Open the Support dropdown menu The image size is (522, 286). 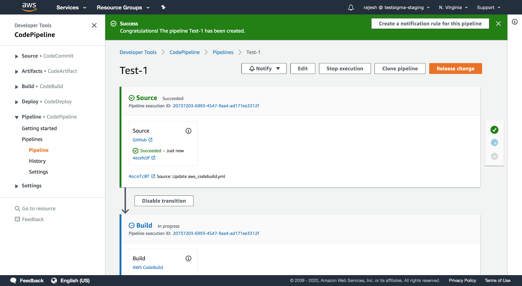coord(489,8)
